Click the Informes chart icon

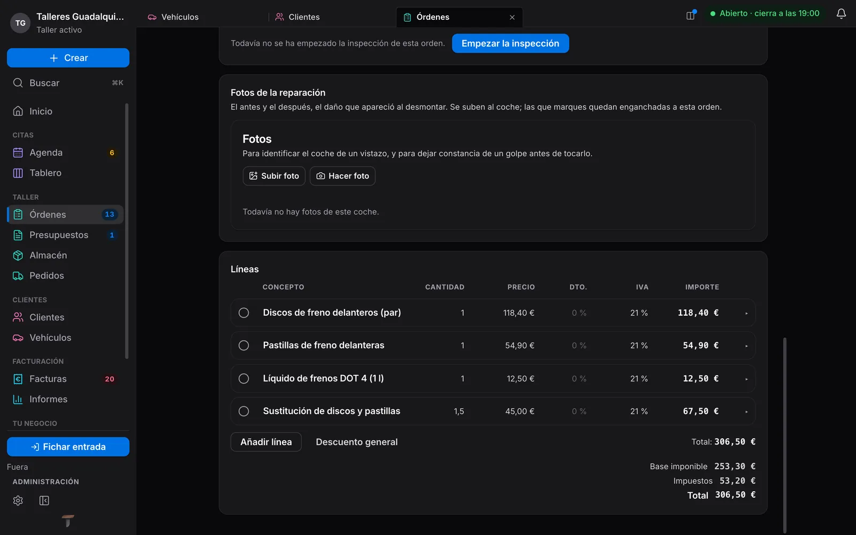click(x=18, y=399)
